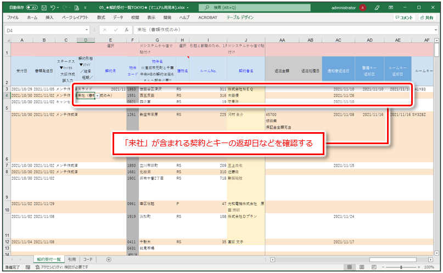Click the 通知書返送日 header cell
The image size is (443, 273).
[x=338, y=71]
